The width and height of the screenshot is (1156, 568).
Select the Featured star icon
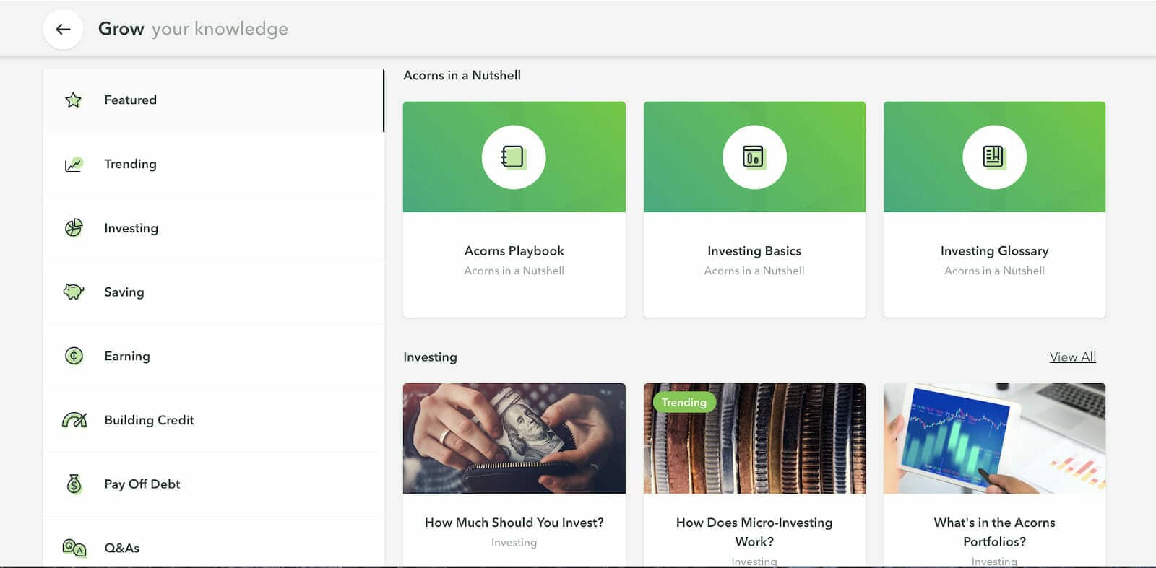click(x=73, y=100)
